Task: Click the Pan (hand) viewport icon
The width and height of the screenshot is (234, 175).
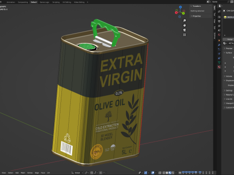Action: pos(184,25)
